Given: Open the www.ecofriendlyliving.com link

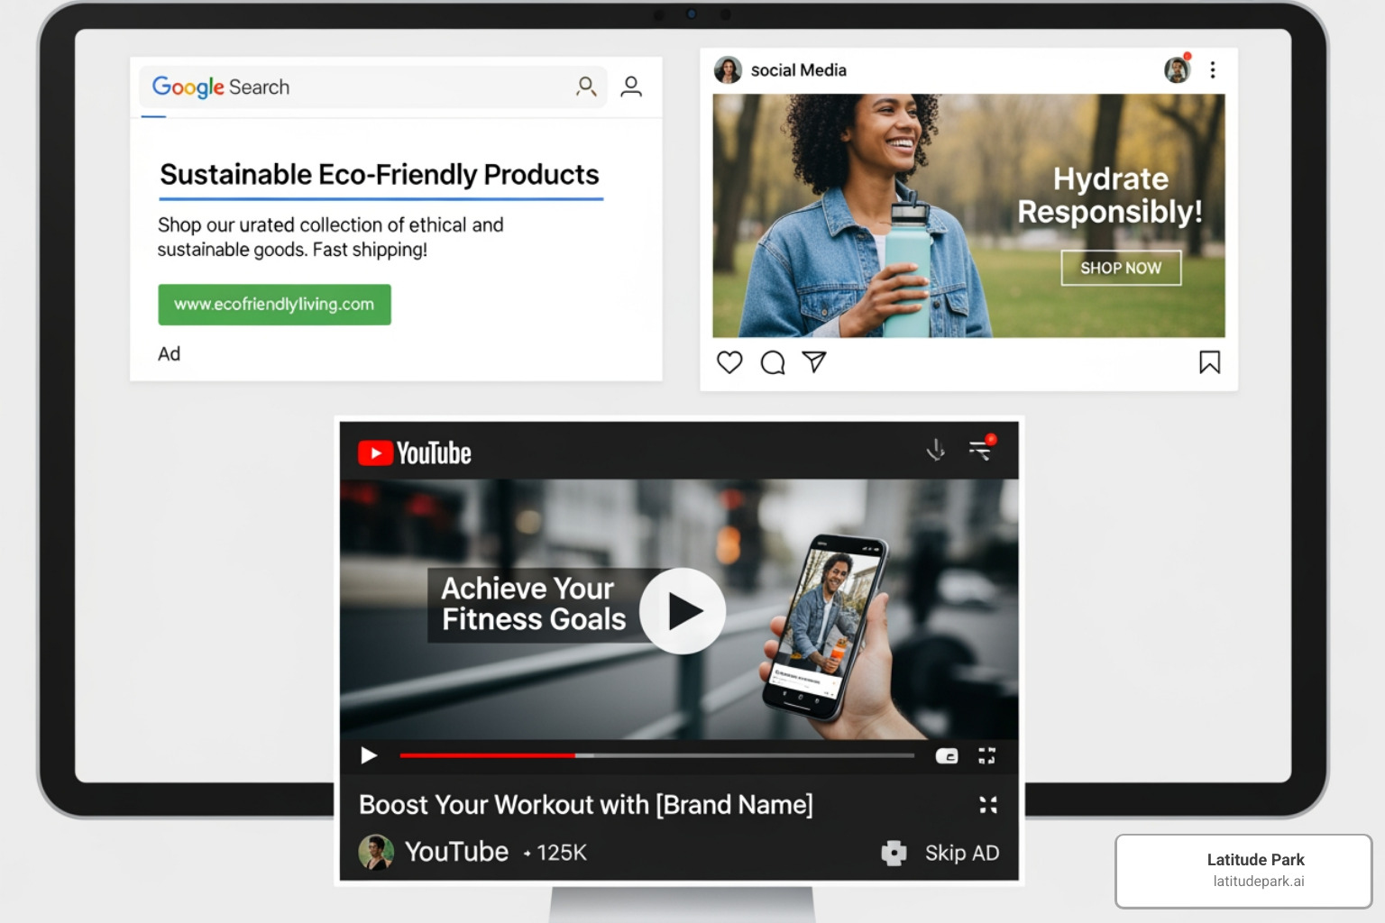Looking at the screenshot, I should coord(274,305).
